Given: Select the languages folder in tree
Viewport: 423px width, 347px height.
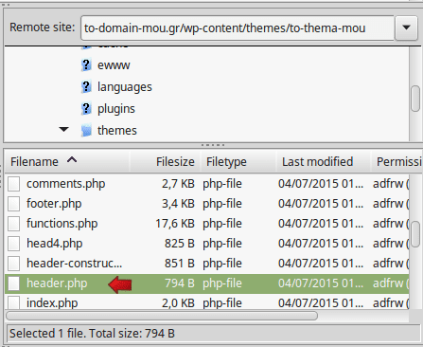Looking at the screenshot, I should tap(125, 87).
